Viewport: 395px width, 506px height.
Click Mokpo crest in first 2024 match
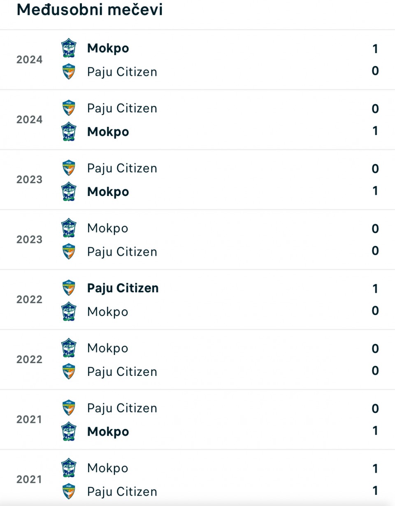pyautogui.click(x=69, y=48)
